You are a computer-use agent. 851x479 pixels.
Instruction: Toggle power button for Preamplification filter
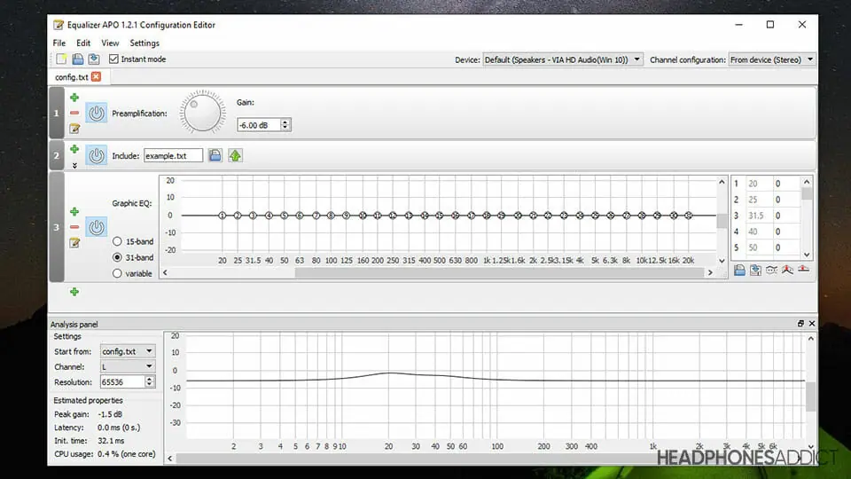point(97,114)
